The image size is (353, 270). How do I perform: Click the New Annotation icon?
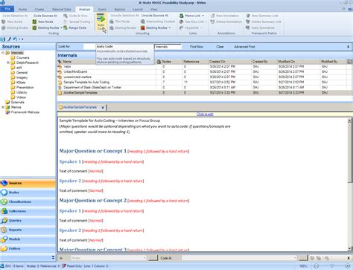[x=212, y=16]
